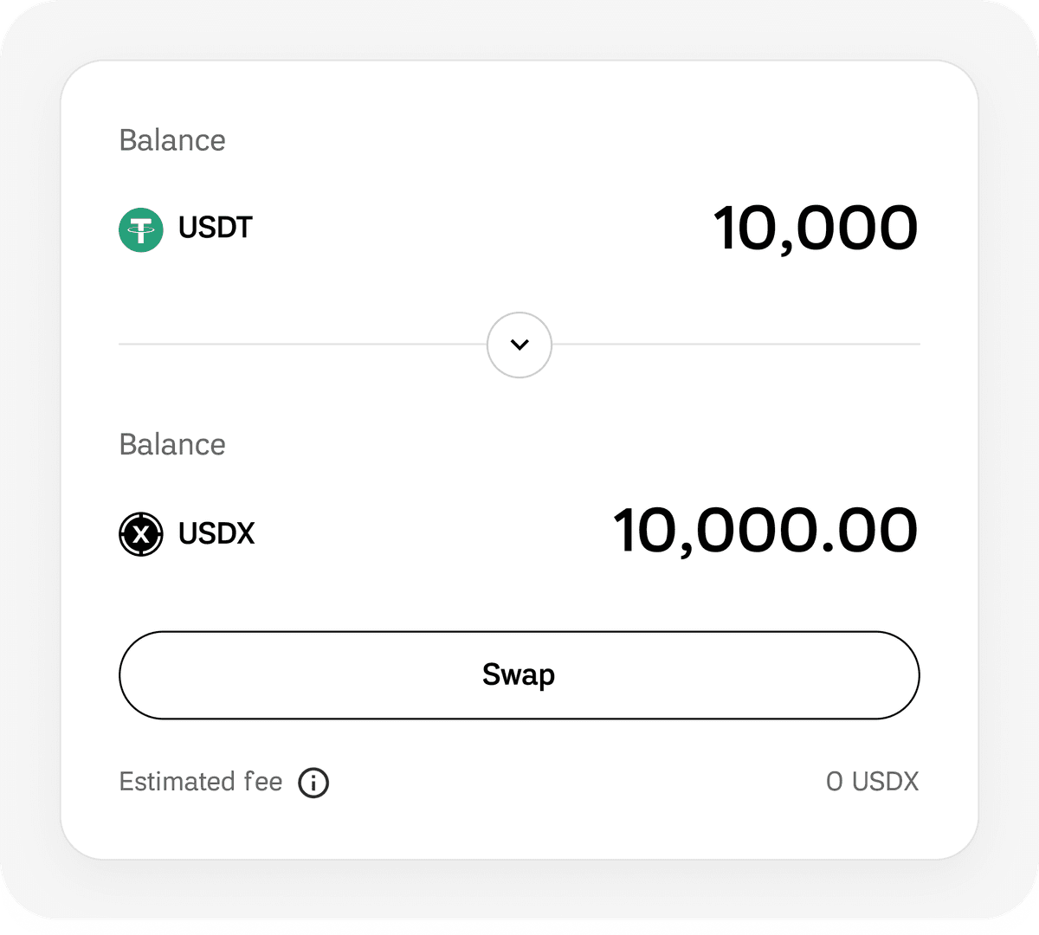Click the Swap button

click(519, 675)
